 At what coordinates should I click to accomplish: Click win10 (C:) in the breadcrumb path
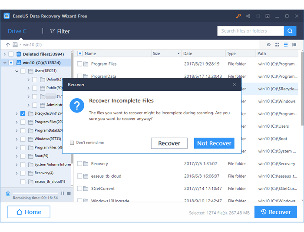(x=32, y=45)
